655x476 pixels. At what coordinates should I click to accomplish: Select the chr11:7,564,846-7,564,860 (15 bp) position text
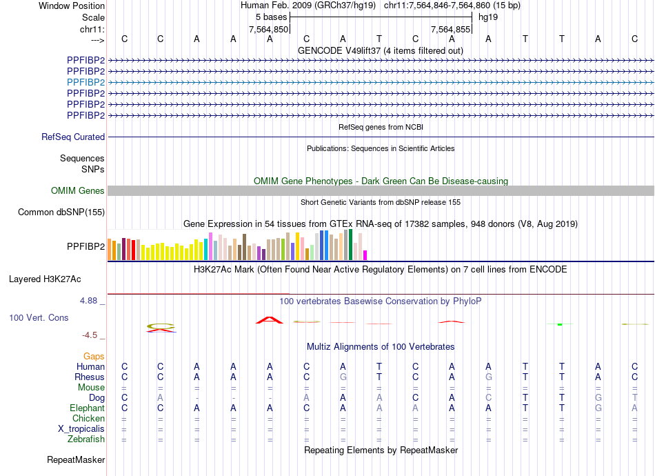coord(452,6)
